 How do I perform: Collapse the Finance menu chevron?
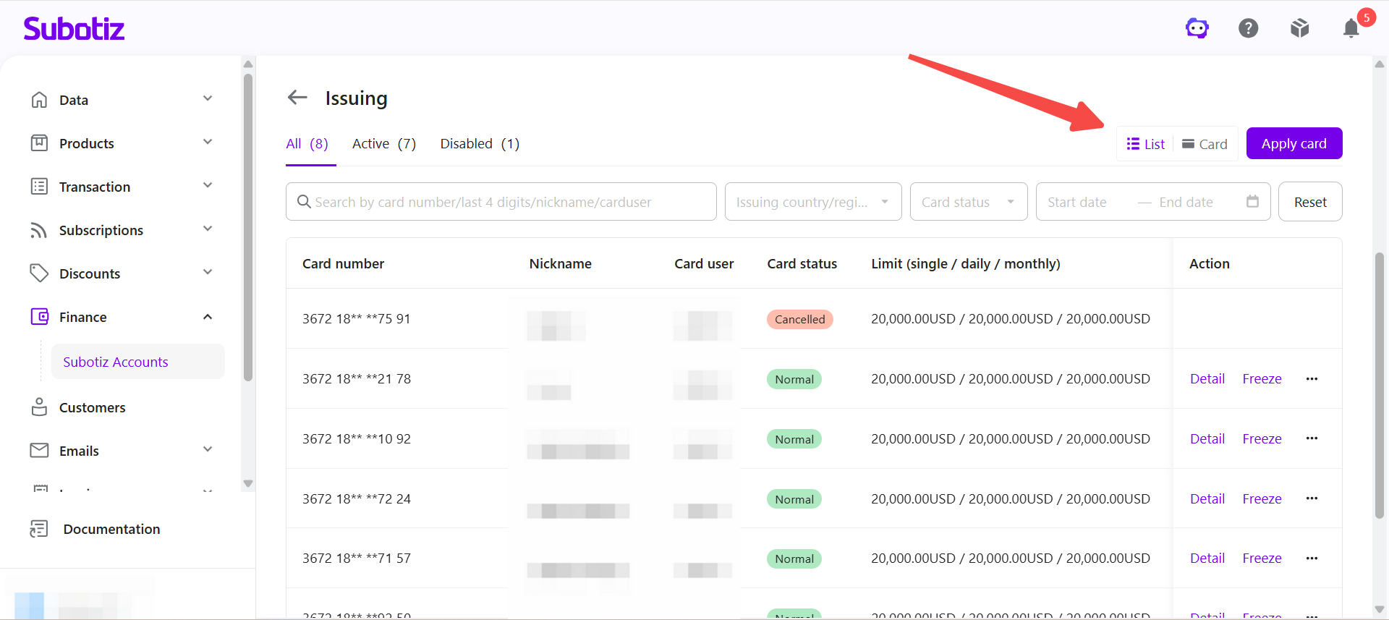tap(208, 317)
